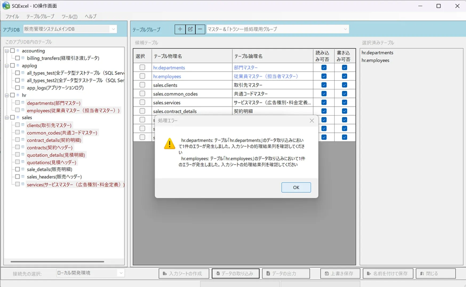The height and width of the screenshot is (287, 466).
Task: Select contracts(契約ヘッダー) in tree
Action: [x=50, y=148]
